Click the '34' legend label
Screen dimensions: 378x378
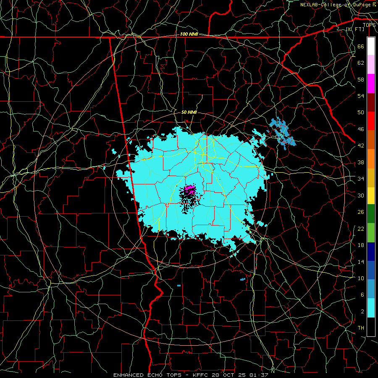click(x=361, y=179)
